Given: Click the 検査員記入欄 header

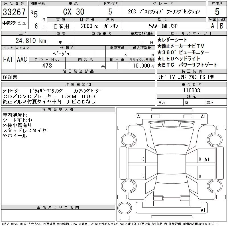Looking at the screenshot, I should click(x=58, y=110).
